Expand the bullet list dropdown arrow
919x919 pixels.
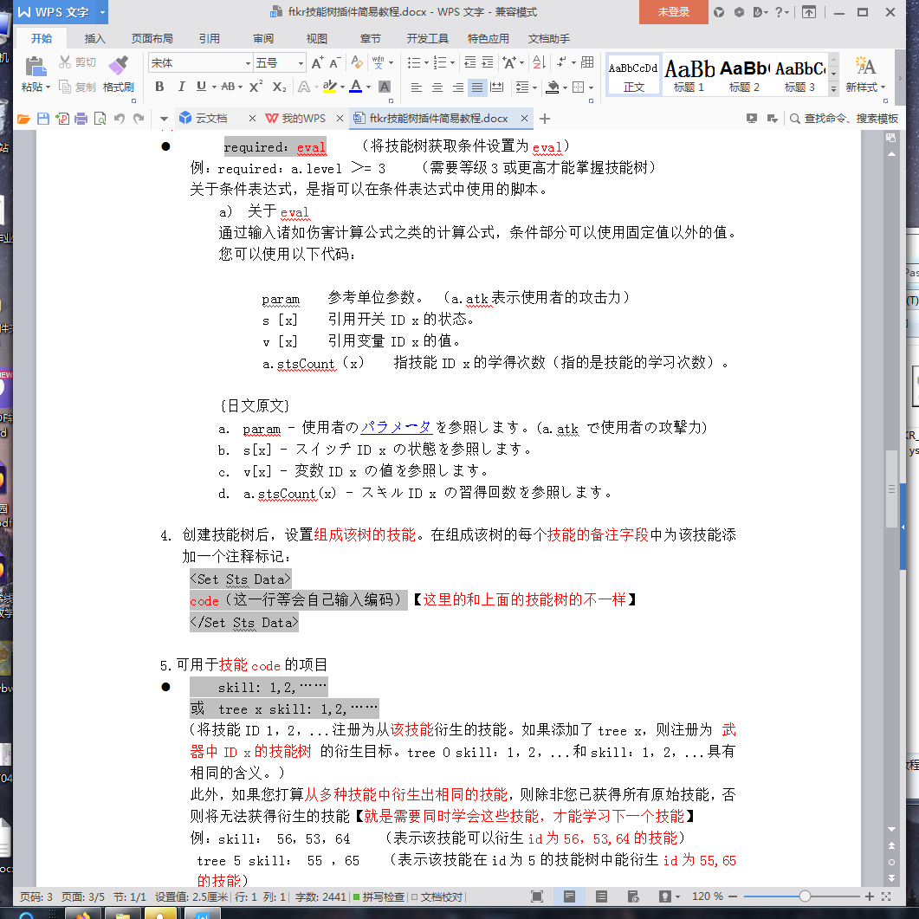[427, 62]
